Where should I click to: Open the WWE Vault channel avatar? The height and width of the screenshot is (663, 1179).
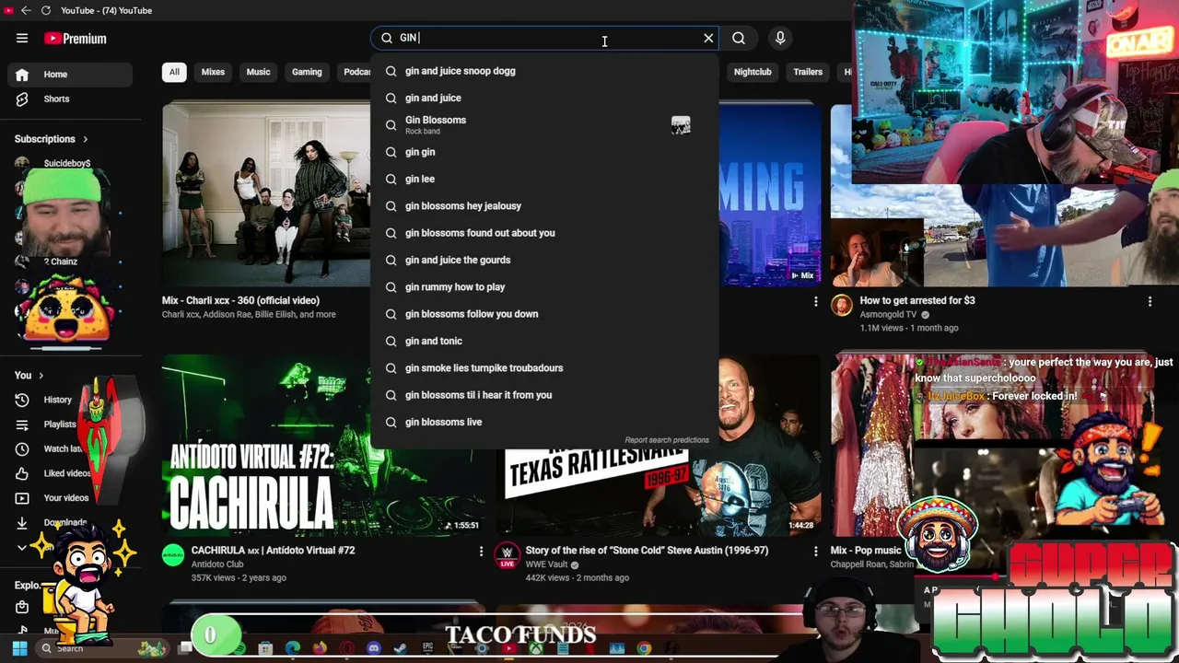(x=507, y=555)
